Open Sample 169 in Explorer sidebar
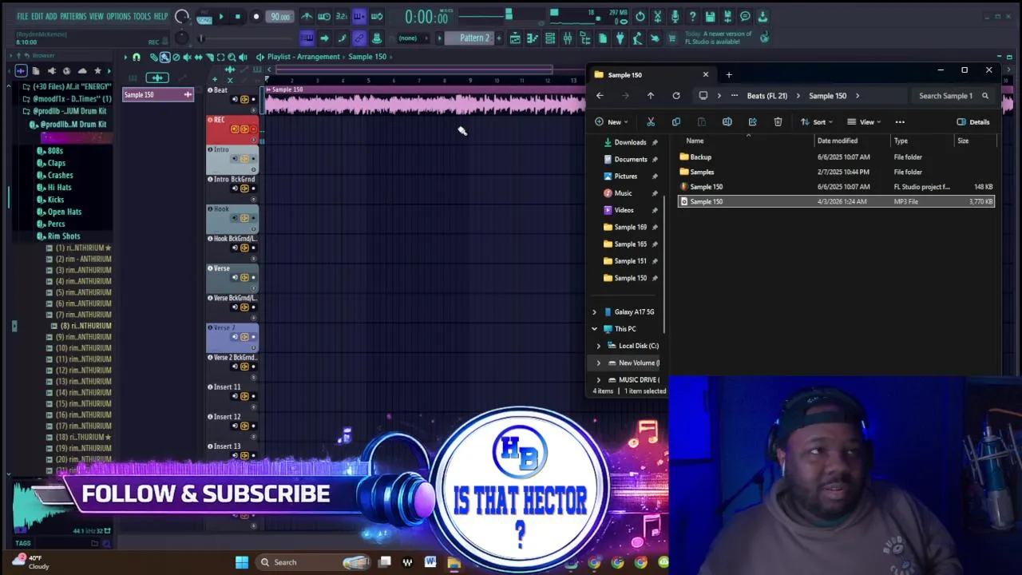The image size is (1022, 575). click(630, 228)
